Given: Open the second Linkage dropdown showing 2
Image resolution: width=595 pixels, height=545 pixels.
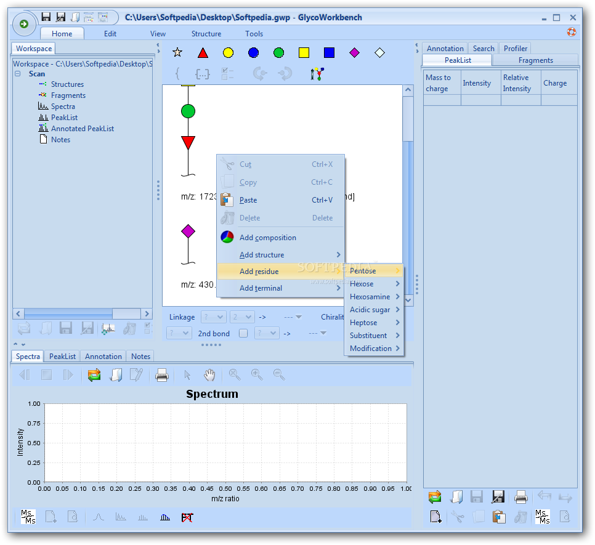Looking at the screenshot, I should click(x=241, y=317).
